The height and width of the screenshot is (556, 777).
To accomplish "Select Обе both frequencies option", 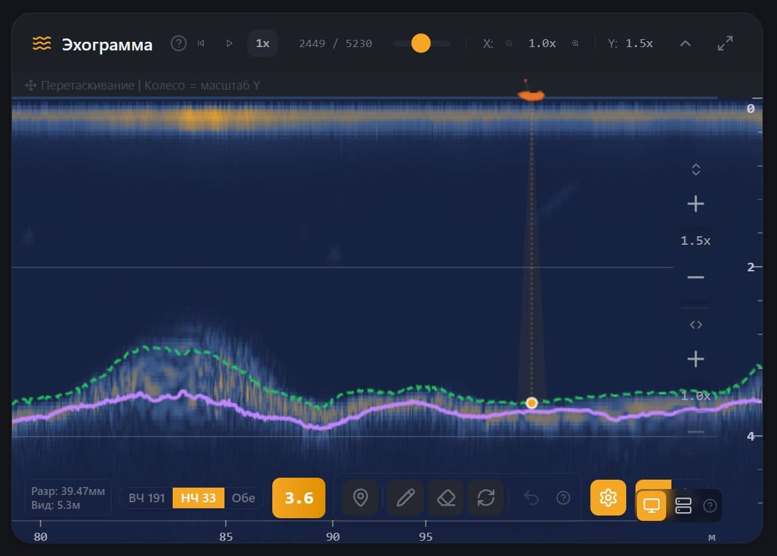I will coord(243,498).
